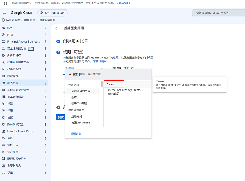Click the 组织政策 icon
Viewport: 245px width, 181px height.
(x=3, y=76)
